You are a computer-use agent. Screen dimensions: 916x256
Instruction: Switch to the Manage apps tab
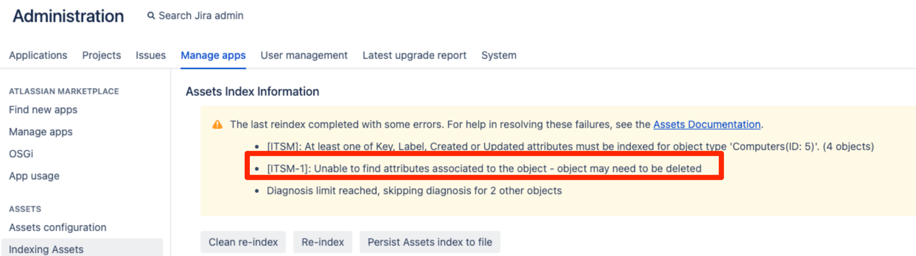coord(213,55)
